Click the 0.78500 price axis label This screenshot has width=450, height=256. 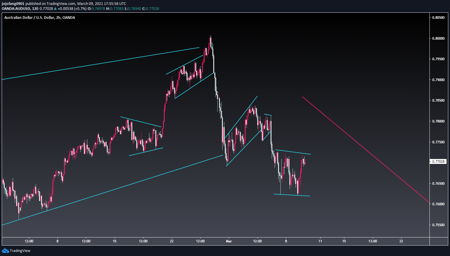pyautogui.click(x=438, y=100)
